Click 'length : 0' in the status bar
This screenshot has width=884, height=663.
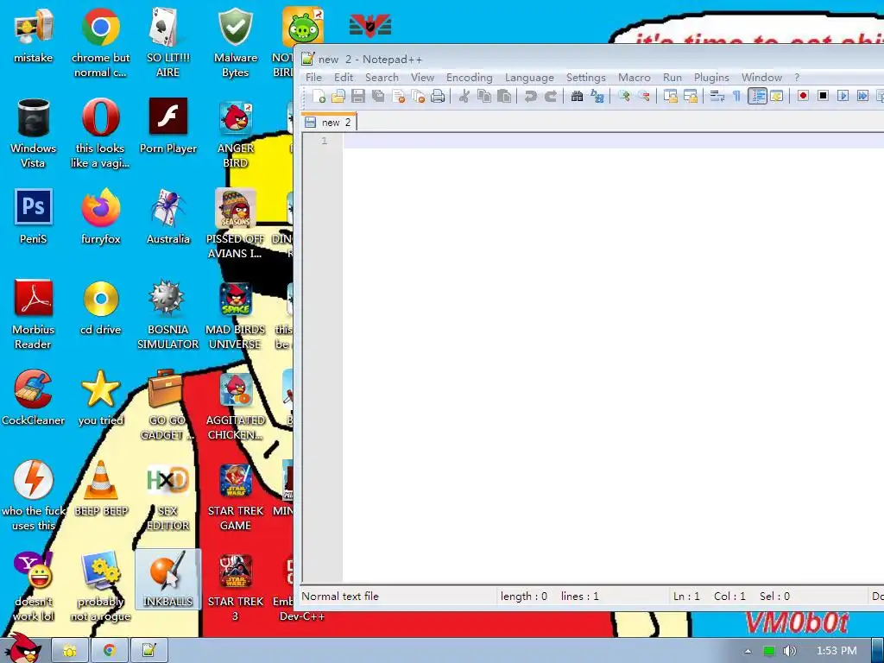click(x=524, y=597)
